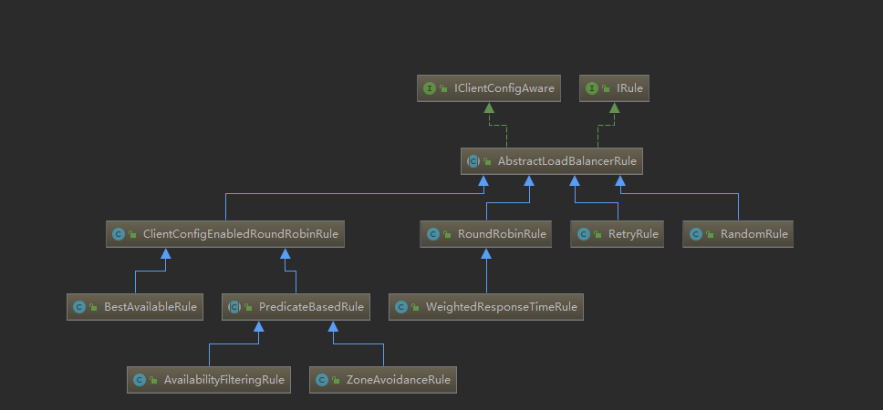Viewport: 883px width, 410px height.
Task: Click the green lock icon on WeightedResponseTimeRule
Action: click(x=415, y=308)
